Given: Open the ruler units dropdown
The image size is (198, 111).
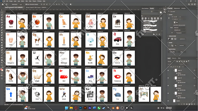Looking at the screenshot, I should pos(183,39).
